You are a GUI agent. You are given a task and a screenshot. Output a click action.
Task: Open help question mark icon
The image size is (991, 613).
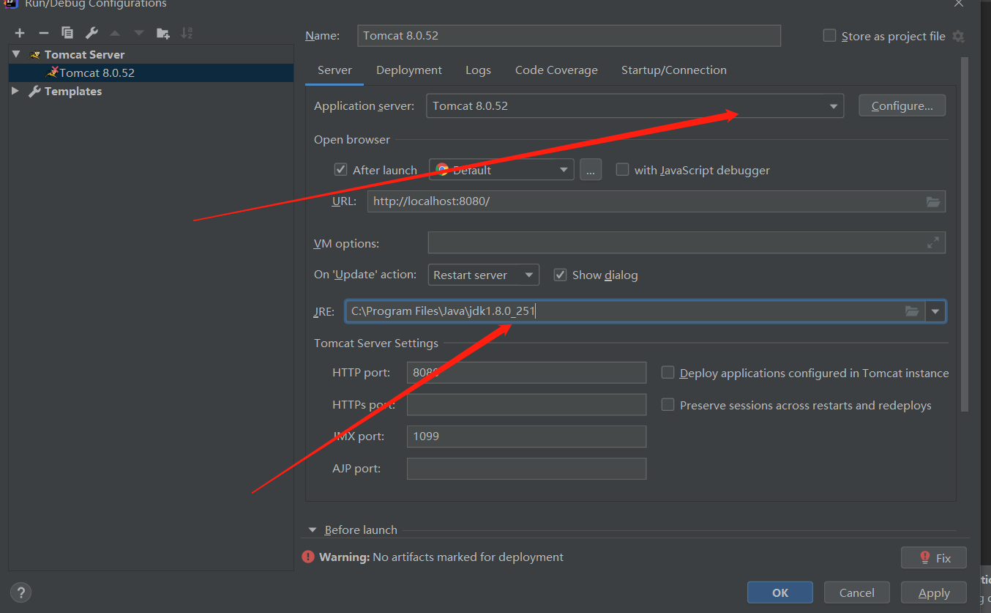click(x=20, y=592)
